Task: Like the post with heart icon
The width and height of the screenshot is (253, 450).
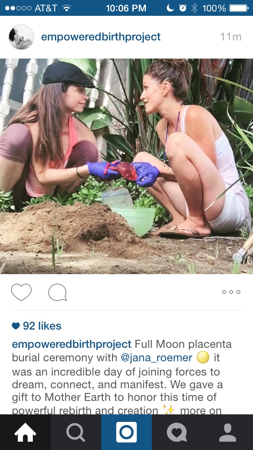Action: coord(21,292)
